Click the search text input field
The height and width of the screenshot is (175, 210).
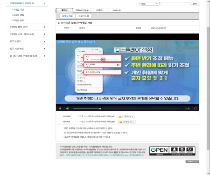pyautogui.click(x=175, y=4)
